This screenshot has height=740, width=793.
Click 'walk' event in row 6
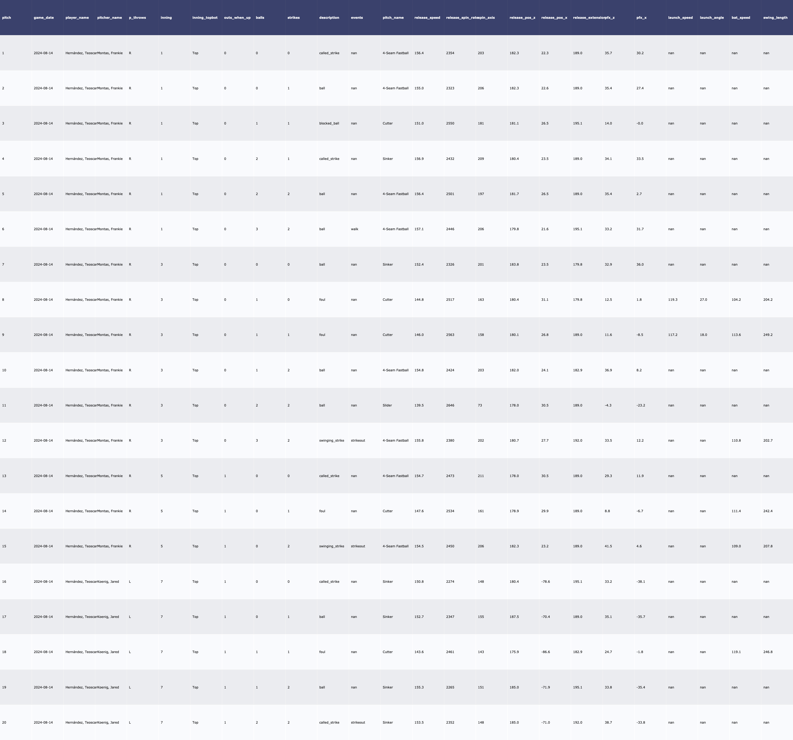[x=354, y=229]
